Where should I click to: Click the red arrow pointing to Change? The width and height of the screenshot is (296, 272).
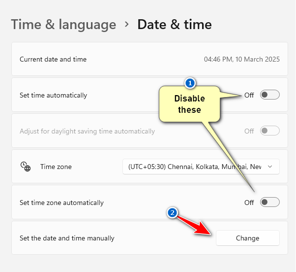click(197, 227)
